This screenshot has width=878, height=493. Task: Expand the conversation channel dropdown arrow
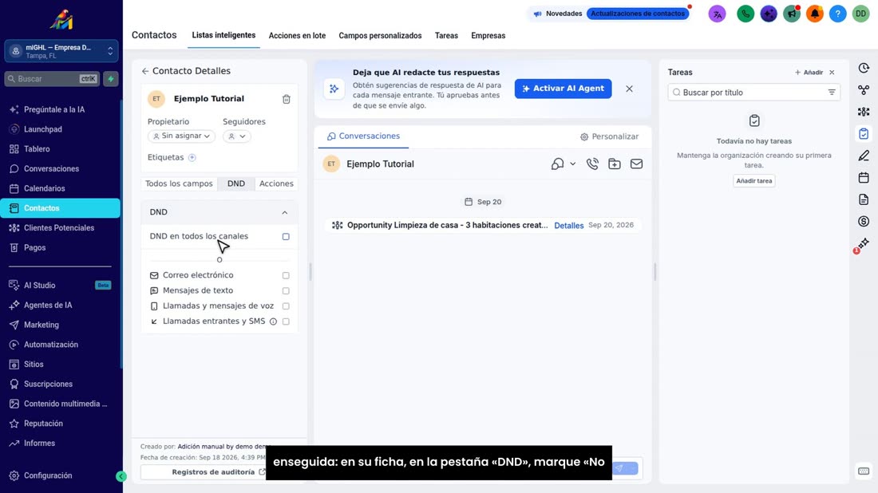[573, 164]
